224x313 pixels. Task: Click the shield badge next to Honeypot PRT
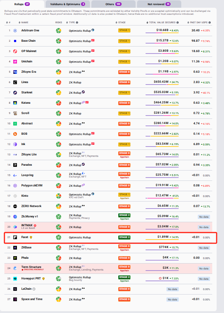tap(43, 279)
